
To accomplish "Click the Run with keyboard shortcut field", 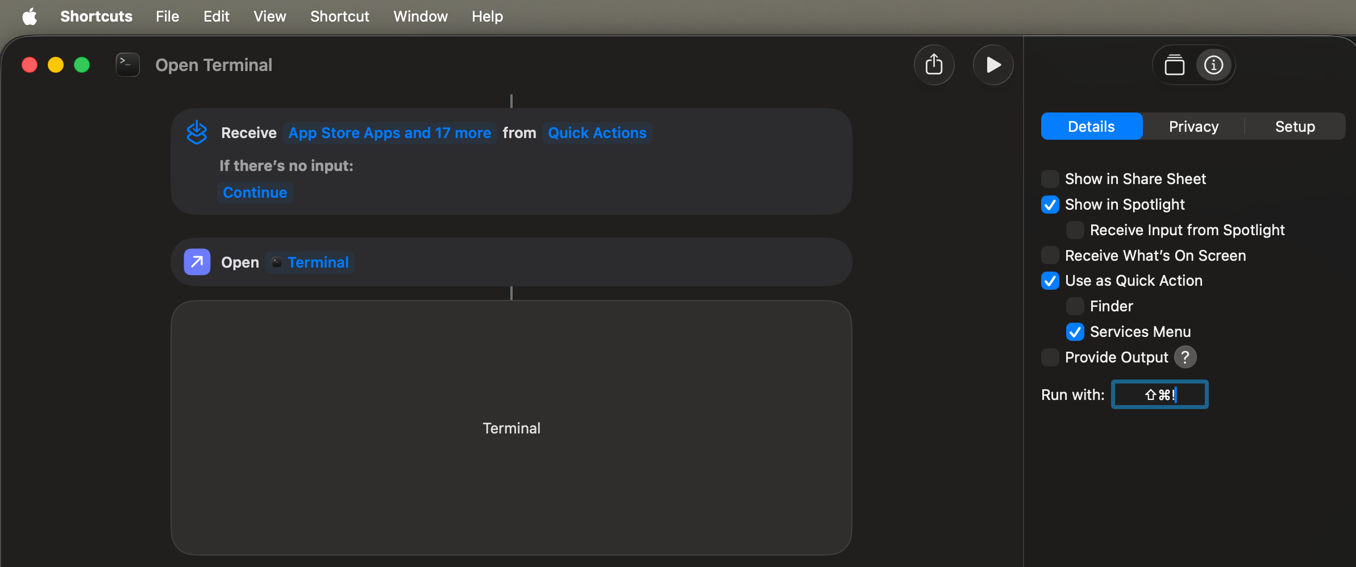I will [1160, 394].
